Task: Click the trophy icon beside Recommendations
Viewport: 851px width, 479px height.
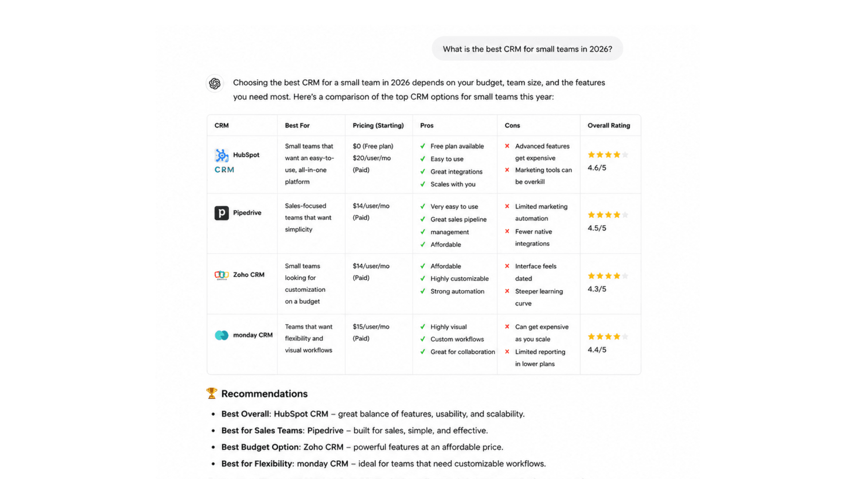Action: (212, 393)
